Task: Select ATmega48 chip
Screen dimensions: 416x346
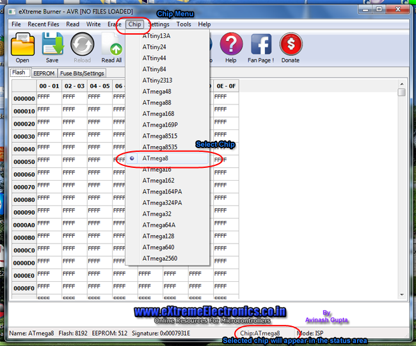Action: 167,92
